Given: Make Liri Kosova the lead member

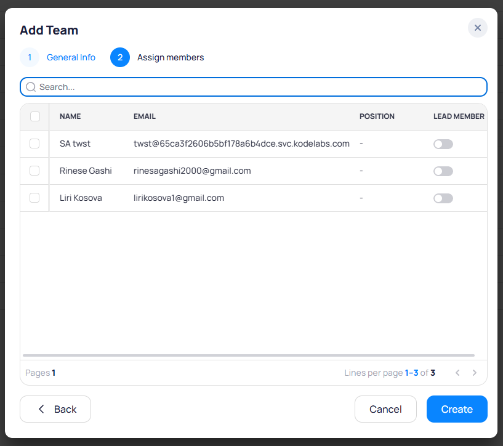Looking at the screenshot, I should point(443,198).
